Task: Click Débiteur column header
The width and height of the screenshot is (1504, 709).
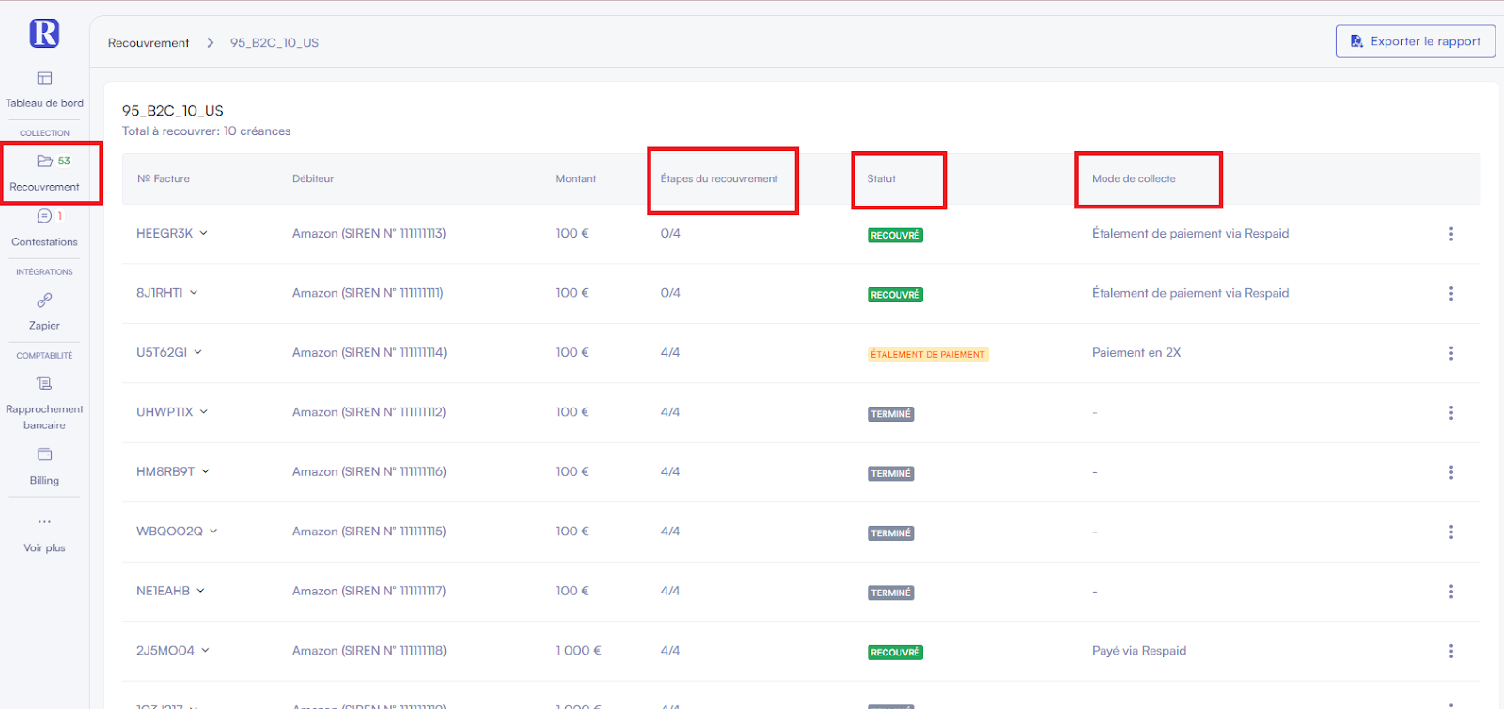Action: coord(313,178)
